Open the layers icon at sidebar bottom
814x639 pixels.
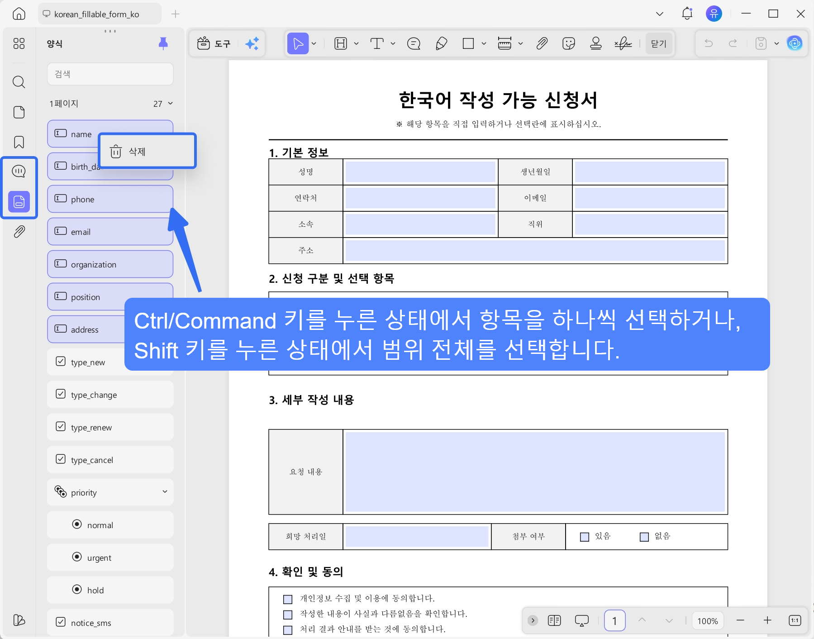point(19,620)
